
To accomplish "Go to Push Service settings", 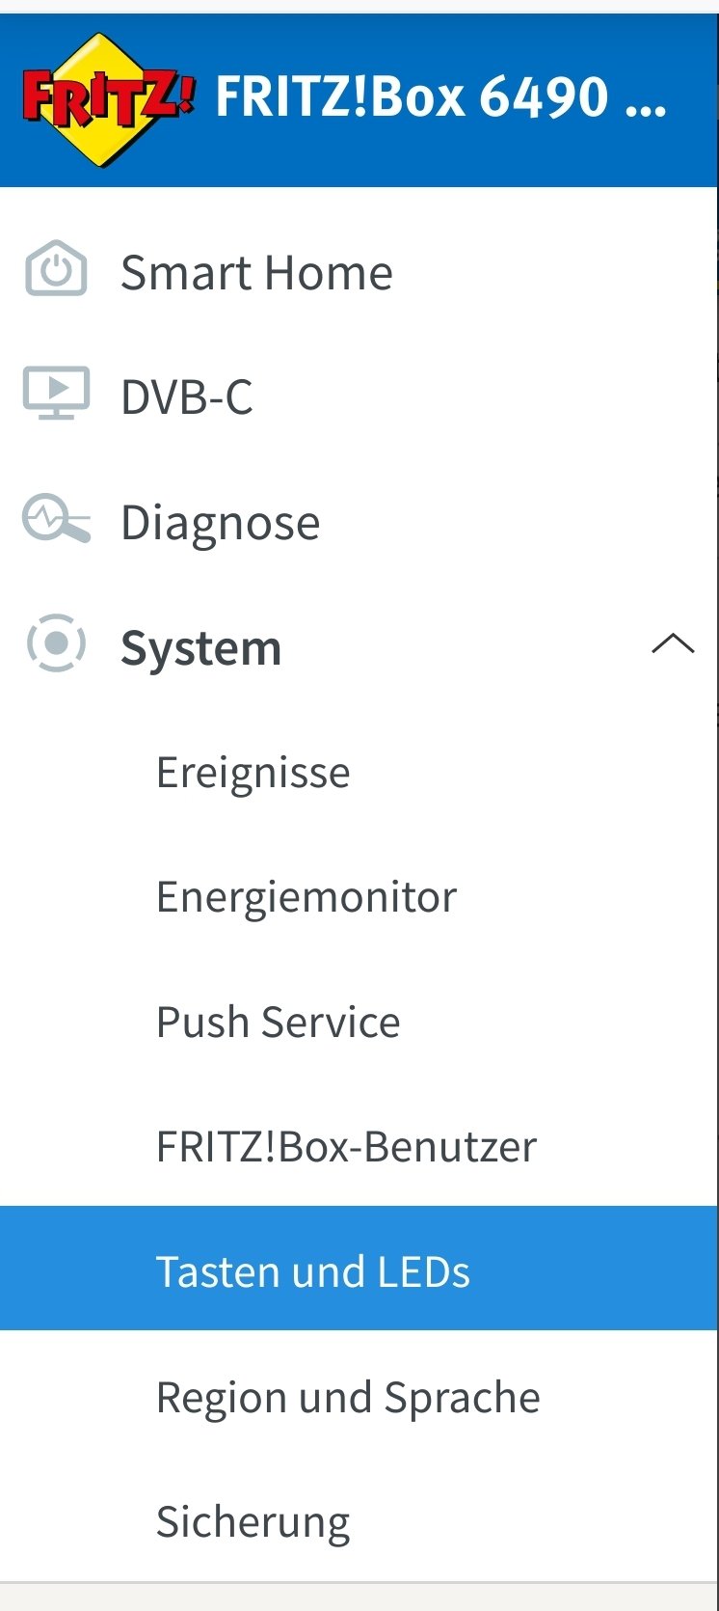I will 359,1022.
